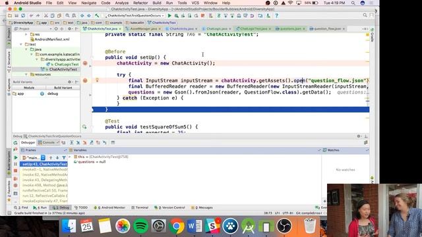Switch to the AssetManager.java tab

tap(144, 29)
